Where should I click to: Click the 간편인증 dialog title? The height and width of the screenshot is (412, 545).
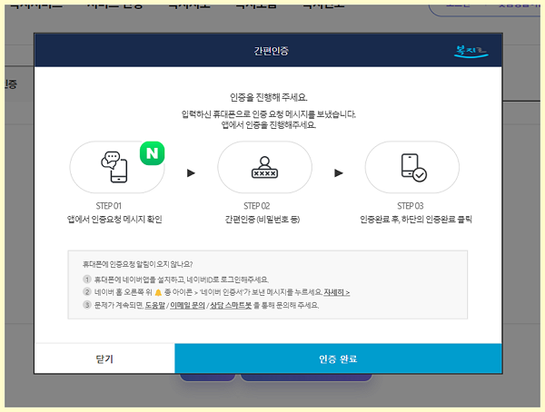(x=271, y=51)
